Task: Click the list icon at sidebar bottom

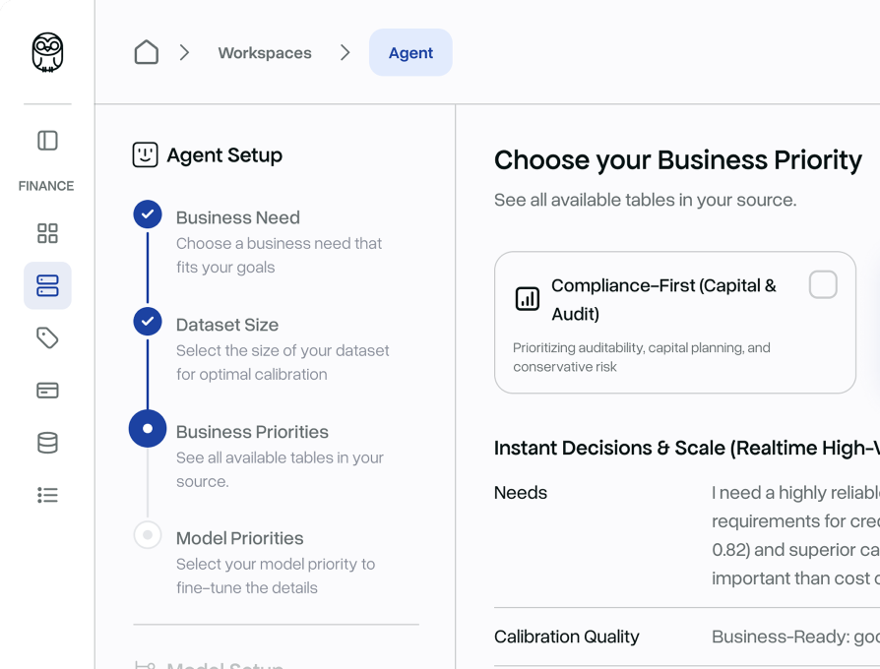Action: click(46, 494)
